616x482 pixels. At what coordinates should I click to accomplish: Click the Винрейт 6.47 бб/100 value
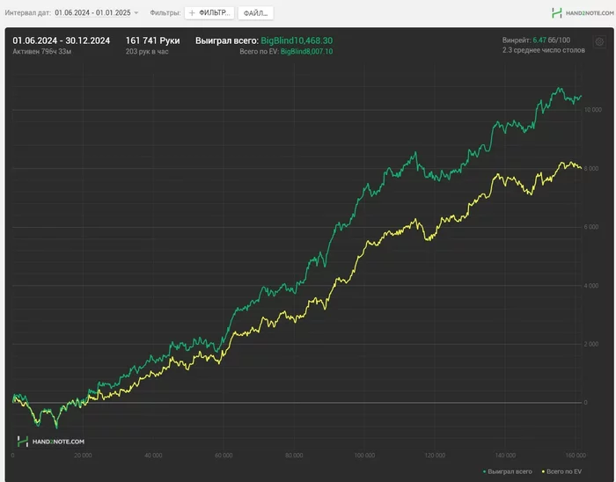coord(551,40)
